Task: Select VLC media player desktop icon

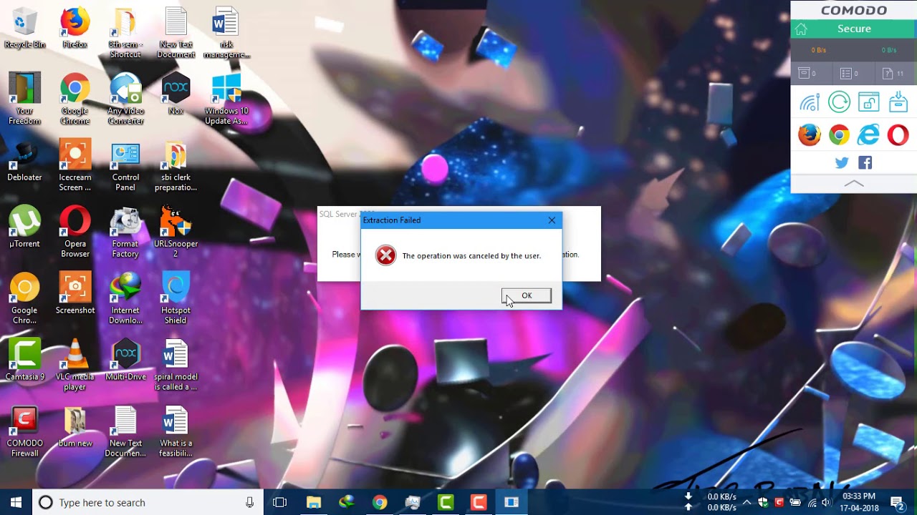Action: click(x=75, y=366)
